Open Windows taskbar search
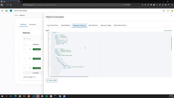Image resolution: width=174 pixels, height=98 pixels. tap(7, 96)
